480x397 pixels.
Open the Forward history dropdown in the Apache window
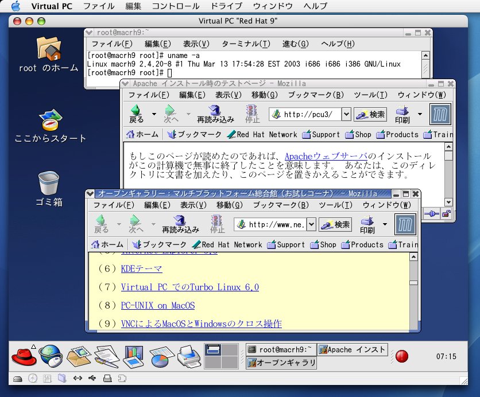[x=188, y=114]
